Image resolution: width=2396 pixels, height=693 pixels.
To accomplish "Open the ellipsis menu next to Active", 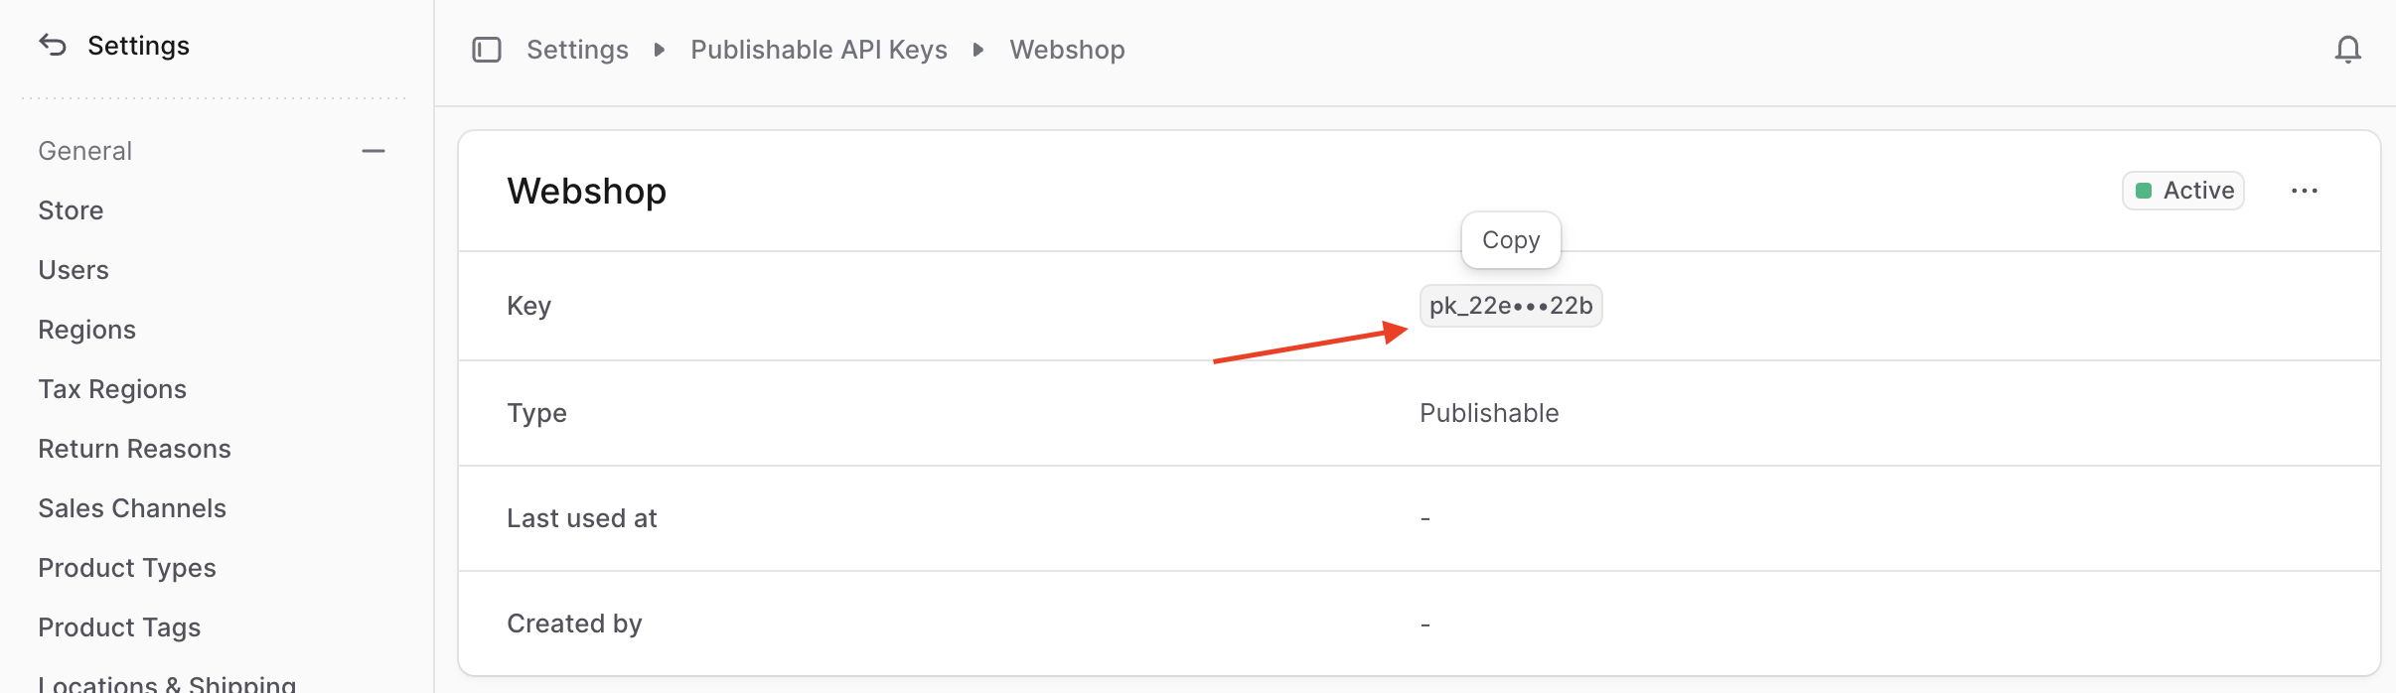I will tap(2306, 190).
